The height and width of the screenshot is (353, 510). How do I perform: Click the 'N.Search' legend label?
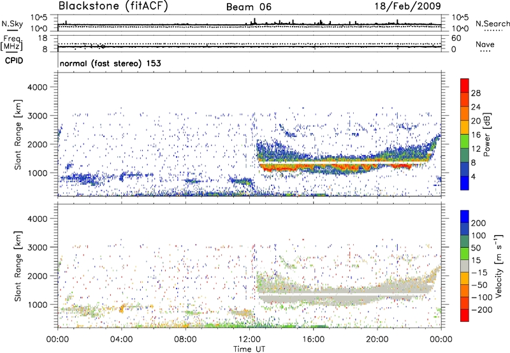(x=492, y=24)
